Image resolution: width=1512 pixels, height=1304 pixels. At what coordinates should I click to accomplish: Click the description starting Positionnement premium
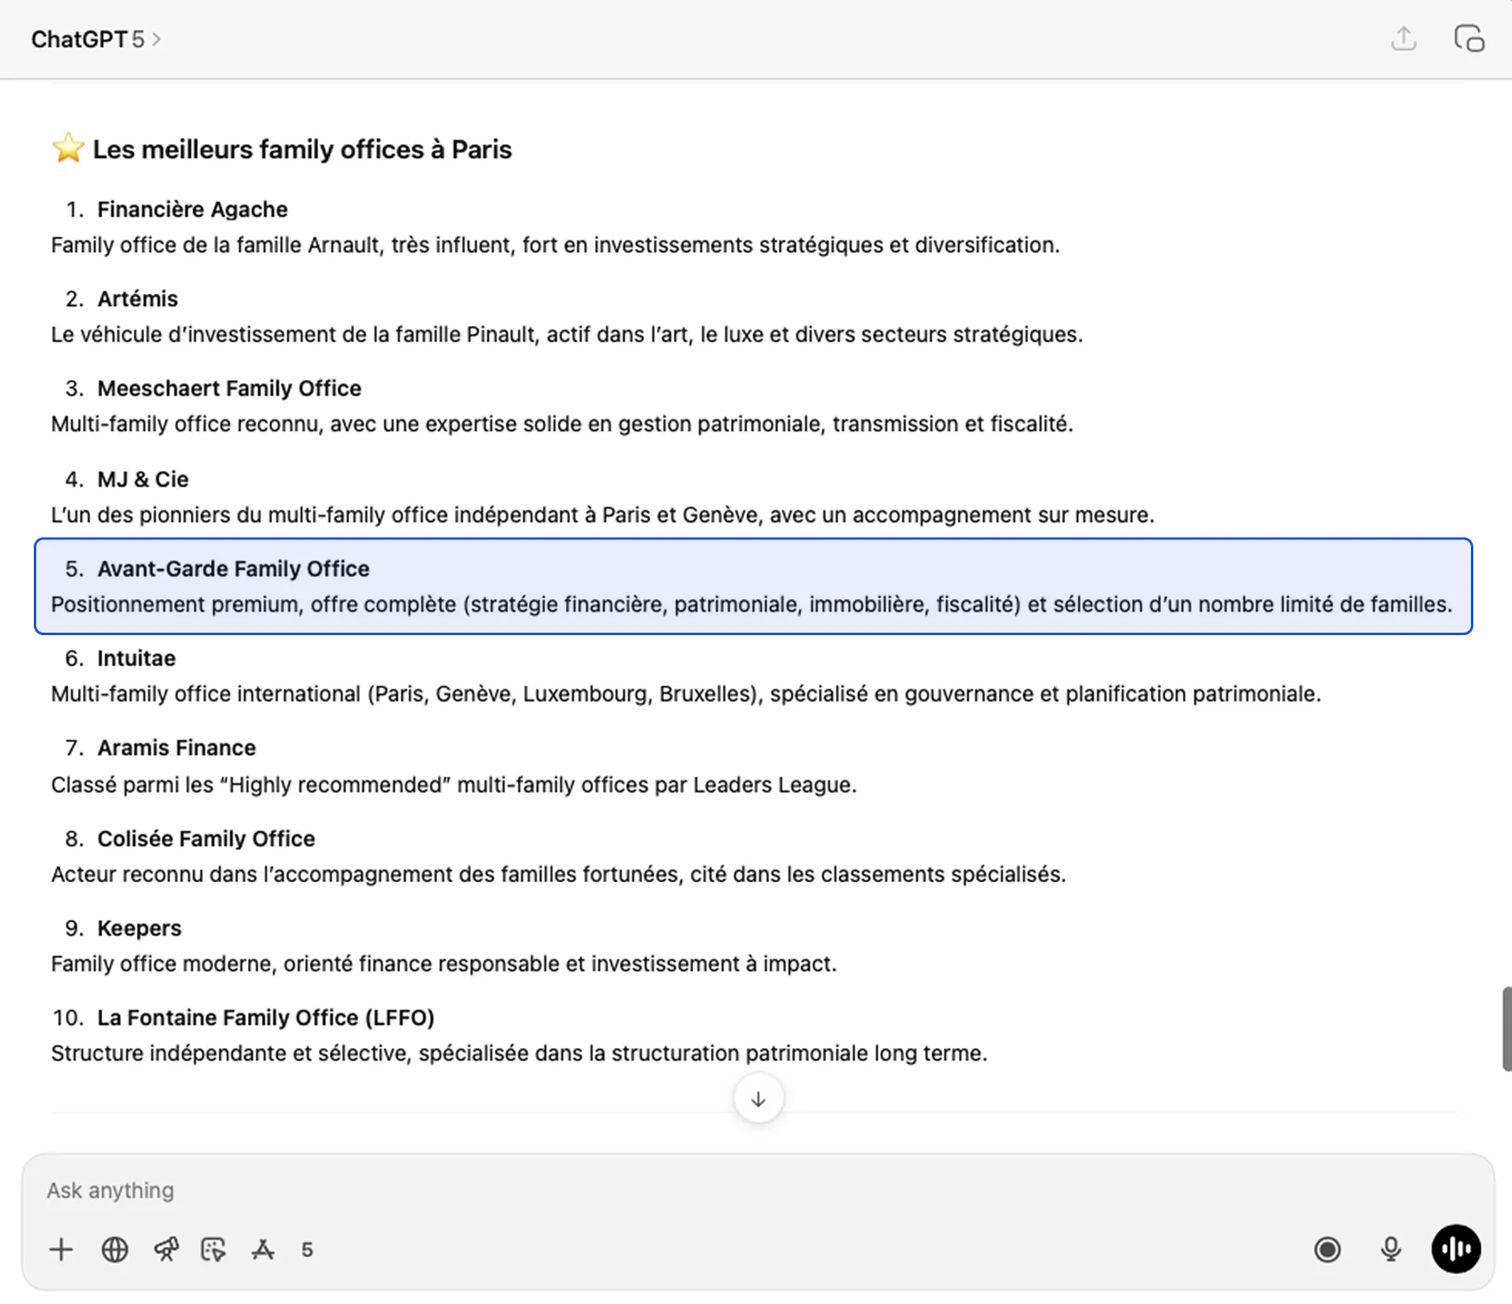[752, 604]
